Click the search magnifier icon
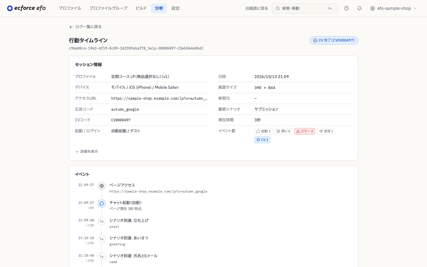Image resolution: width=427 pixels, height=267 pixels. [x=278, y=8]
